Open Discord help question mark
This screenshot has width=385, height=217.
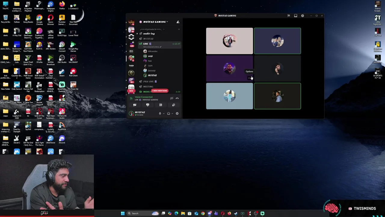tap(303, 16)
